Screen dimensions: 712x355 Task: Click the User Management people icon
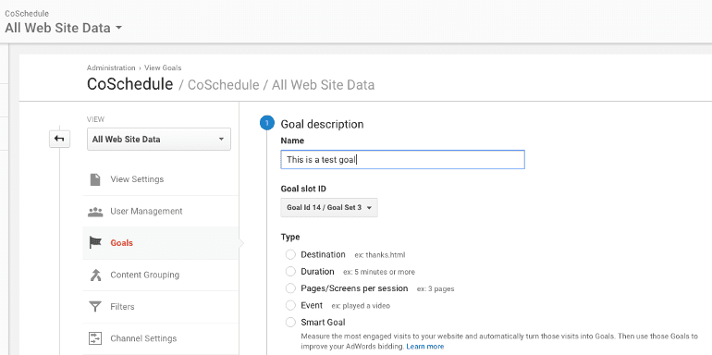[95, 211]
